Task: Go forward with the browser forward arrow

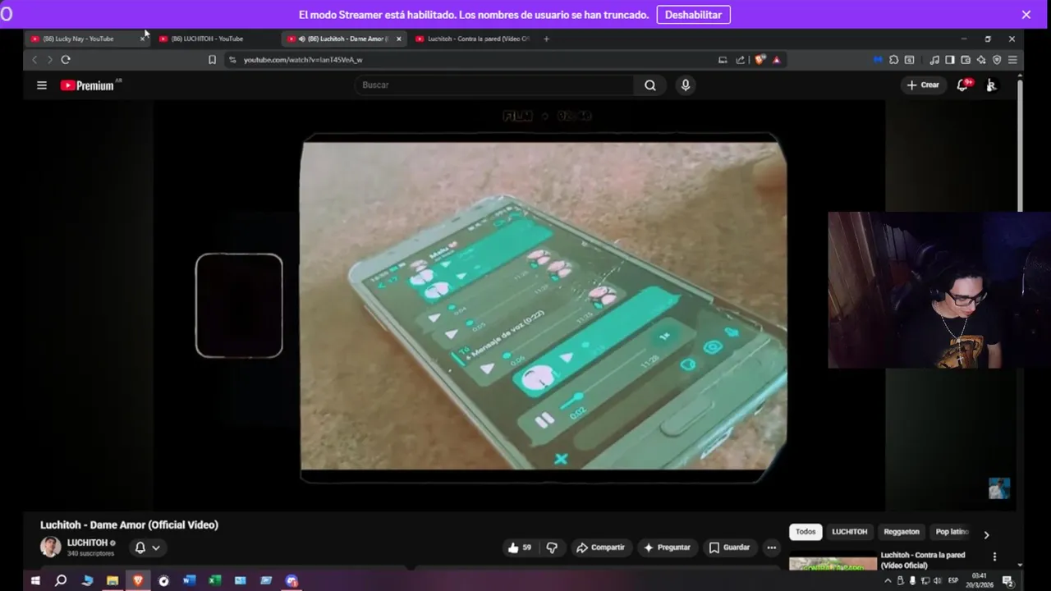Action: [x=49, y=60]
